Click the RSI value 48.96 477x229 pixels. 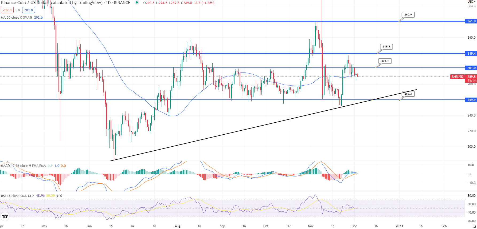click(x=40, y=196)
